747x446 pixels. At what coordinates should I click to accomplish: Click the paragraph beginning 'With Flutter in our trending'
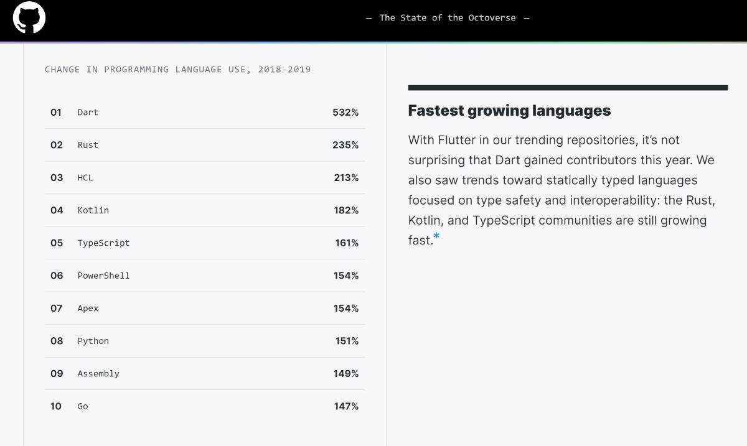[x=561, y=190]
